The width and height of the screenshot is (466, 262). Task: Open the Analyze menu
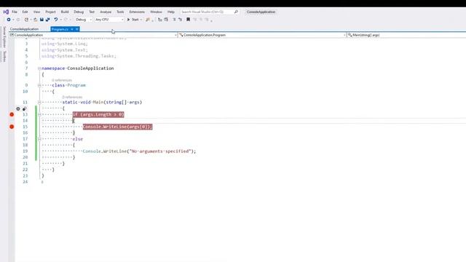pos(106,12)
